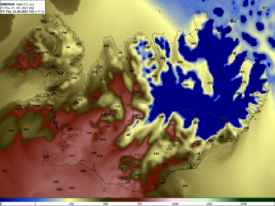
Task: Click the map value 448
Action: [52, 33]
